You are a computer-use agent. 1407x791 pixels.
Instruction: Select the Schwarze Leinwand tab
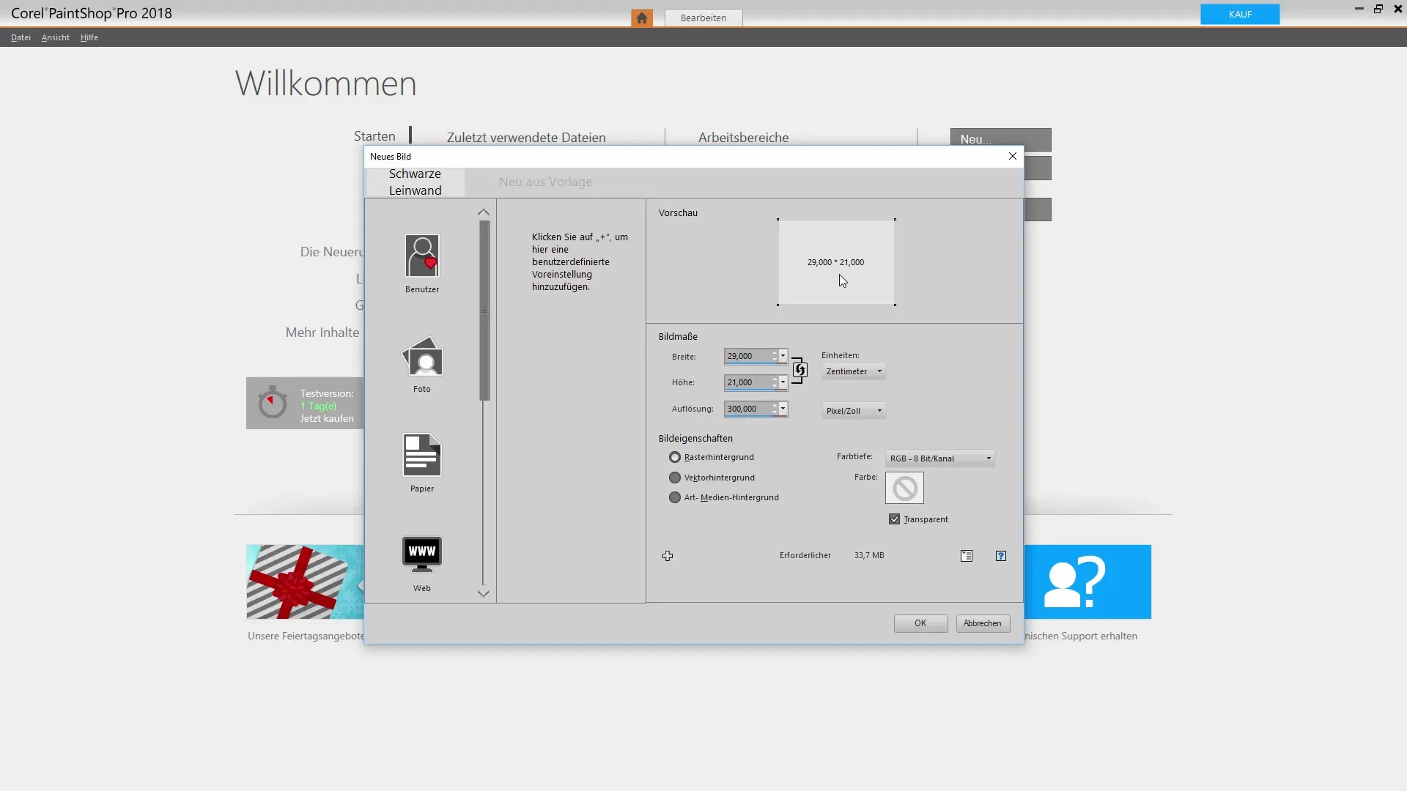[415, 182]
